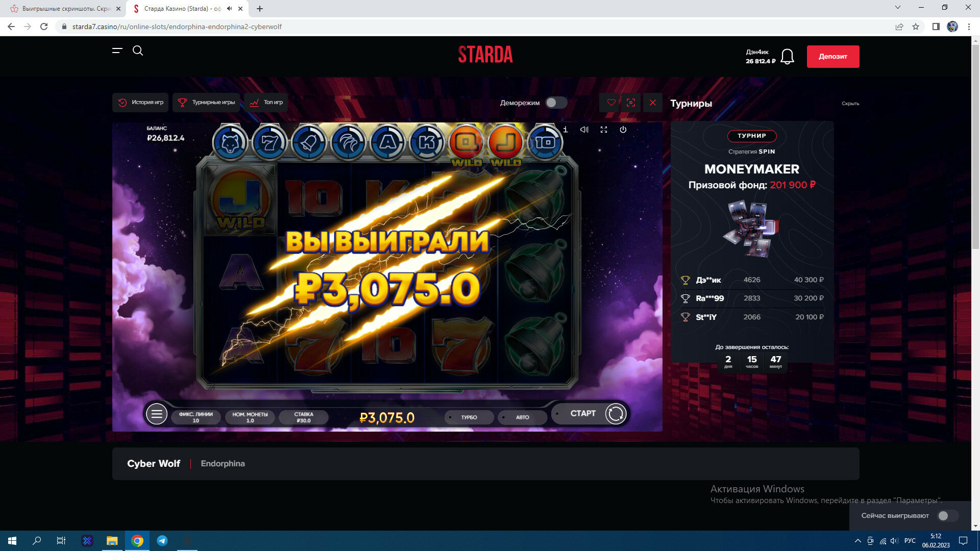The height and width of the screenshot is (551, 980).
Task: Mute the slot game sound
Action: point(584,130)
